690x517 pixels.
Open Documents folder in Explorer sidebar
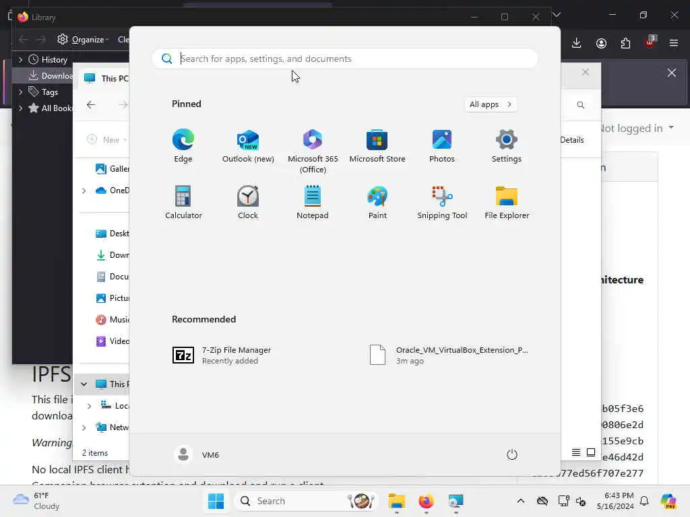pyautogui.click(x=113, y=277)
